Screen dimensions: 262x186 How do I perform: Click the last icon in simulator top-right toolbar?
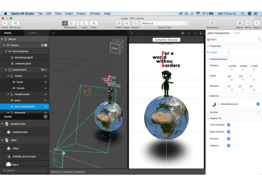tap(201, 33)
